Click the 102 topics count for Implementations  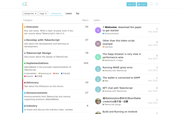coord(86,63)
